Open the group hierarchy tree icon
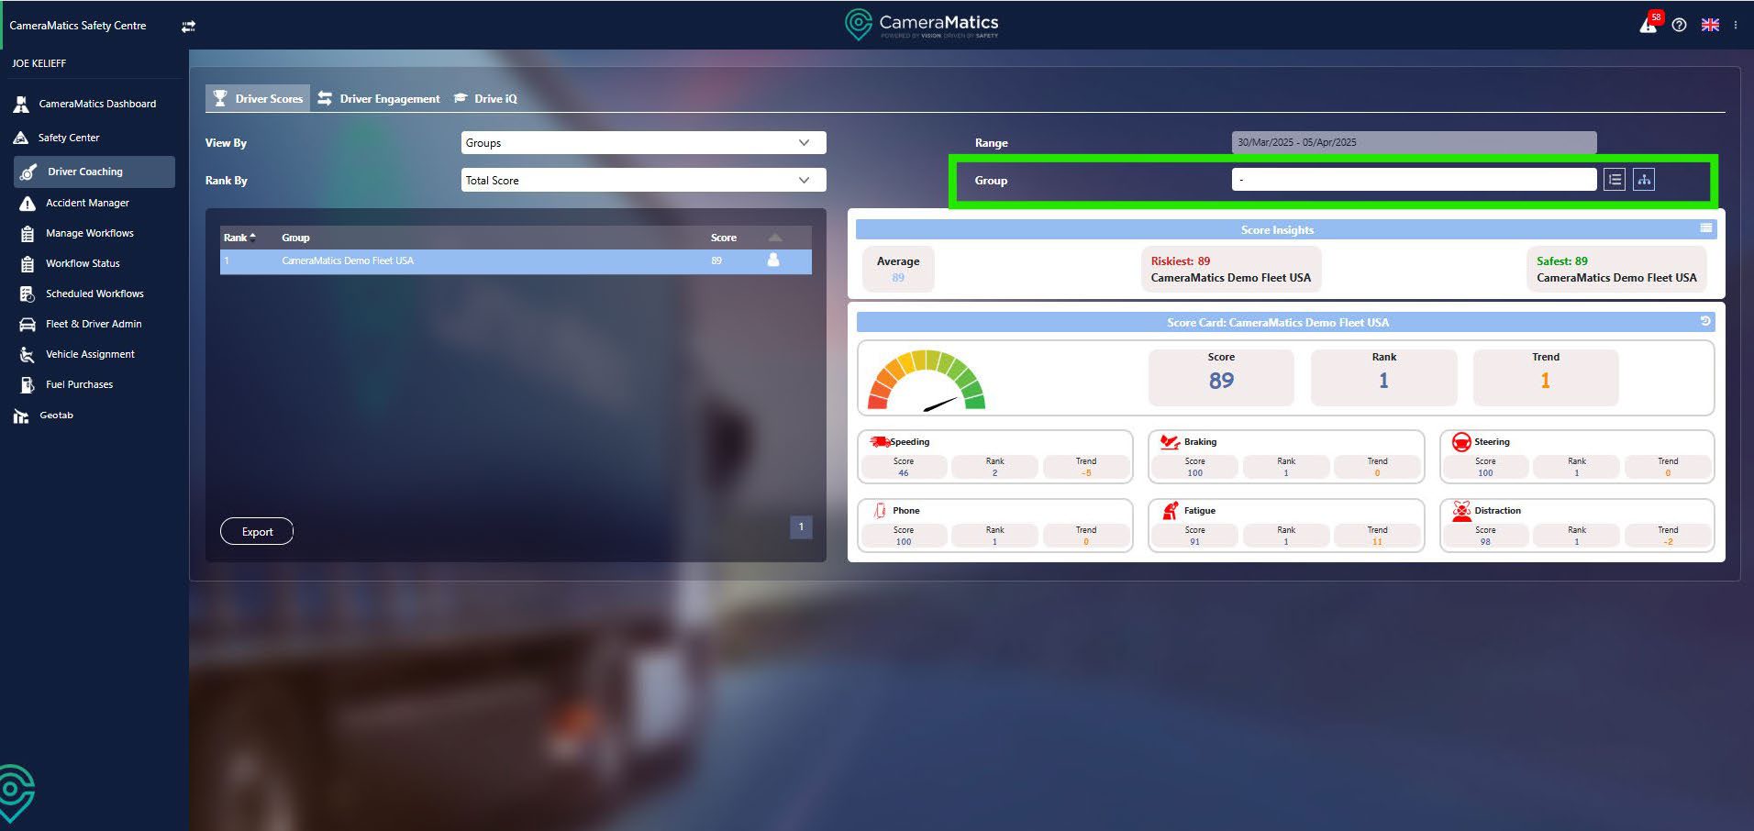This screenshot has width=1754, height=831. click(x=1644, y=180)
